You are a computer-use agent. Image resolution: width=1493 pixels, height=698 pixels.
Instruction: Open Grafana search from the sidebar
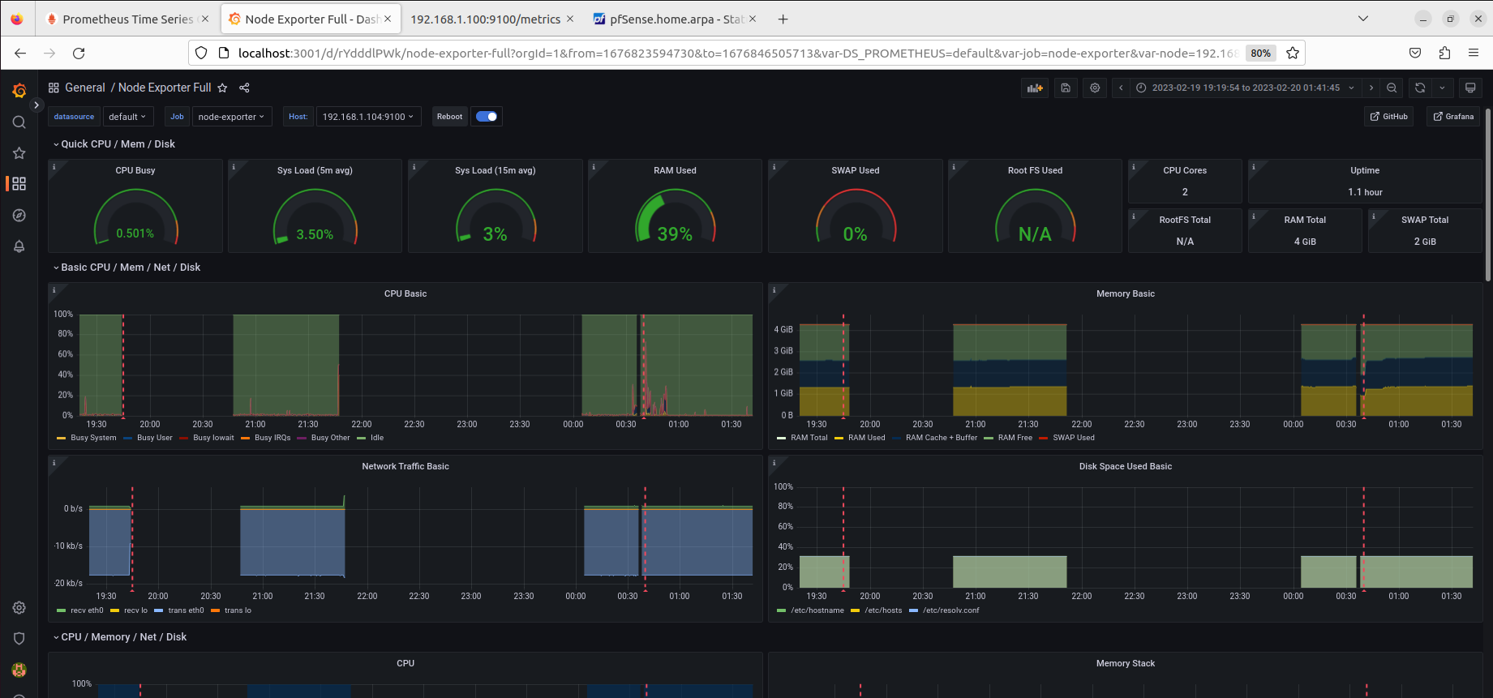(19, 122)
